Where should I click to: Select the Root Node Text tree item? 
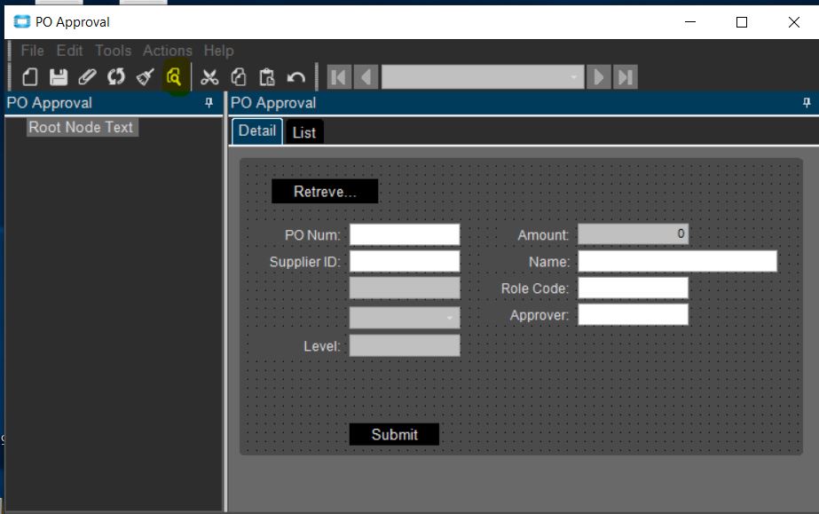click(x=83, y=127)
